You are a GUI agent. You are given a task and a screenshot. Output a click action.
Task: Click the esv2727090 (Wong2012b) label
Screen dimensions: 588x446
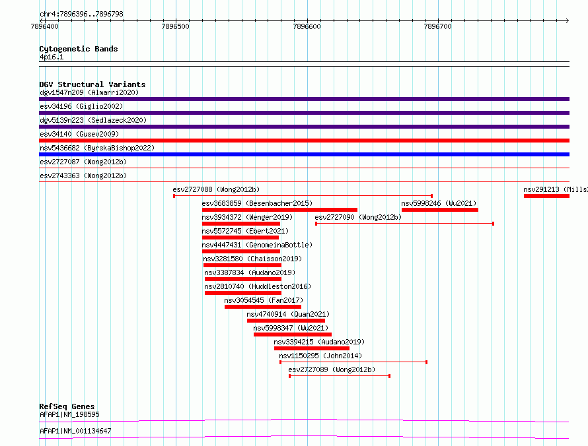[358, 217]
